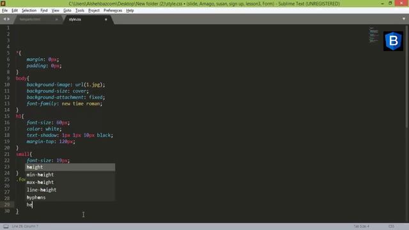Close the inactive tab beside style.css
Viewport: 409px width, 230px height.
click(x=57, y=19)
